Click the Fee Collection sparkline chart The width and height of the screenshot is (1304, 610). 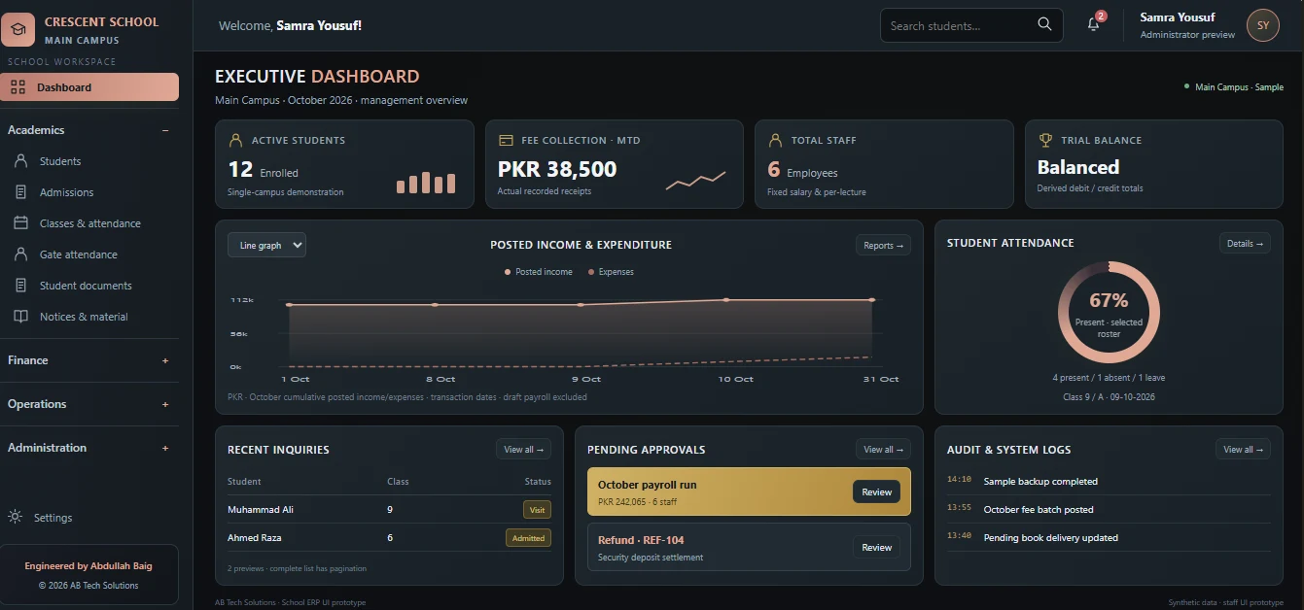pyautogui.click(x=695, y=181)
